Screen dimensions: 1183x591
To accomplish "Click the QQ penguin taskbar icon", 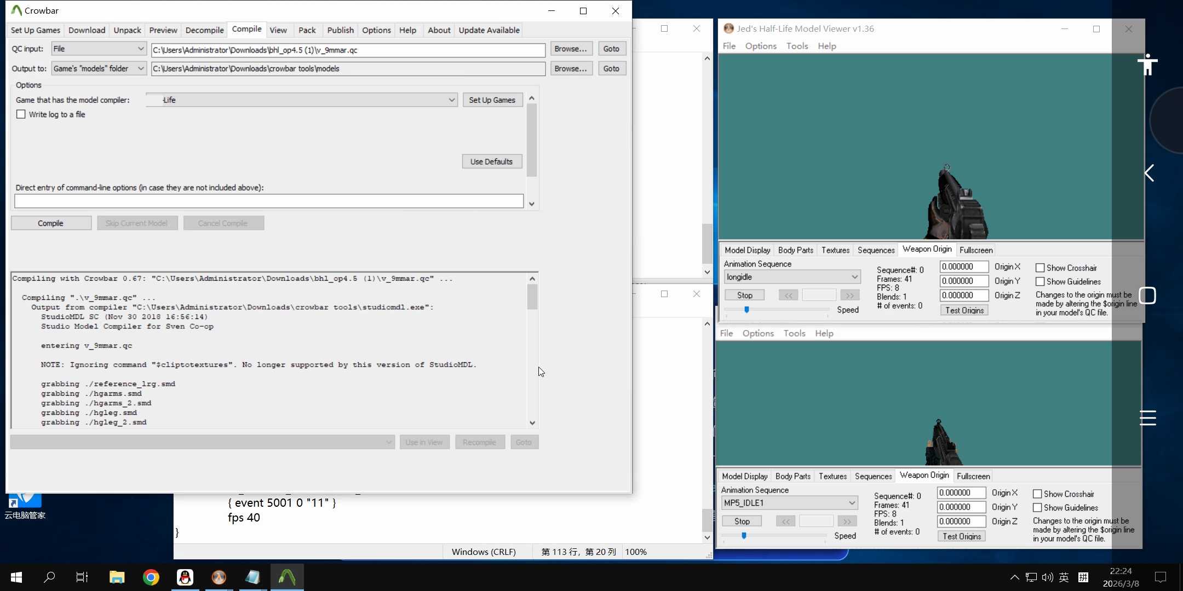I will pyautogui.click(x=185, y=577).
